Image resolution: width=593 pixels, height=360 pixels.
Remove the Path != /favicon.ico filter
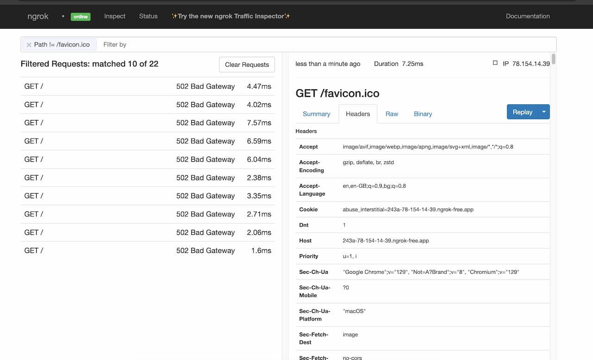(29, 44)
